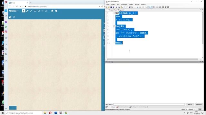Select the hand pan tool in IDroo
The width and height of the screenshot is (206, 115).
click(56, 11)
